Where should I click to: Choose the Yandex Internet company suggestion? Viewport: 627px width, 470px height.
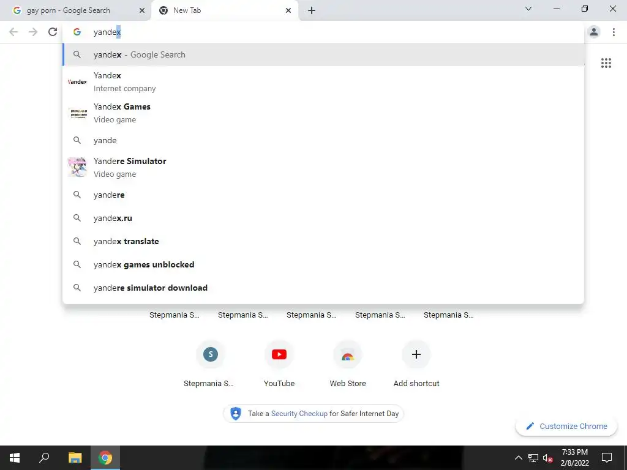pos(323,82)
